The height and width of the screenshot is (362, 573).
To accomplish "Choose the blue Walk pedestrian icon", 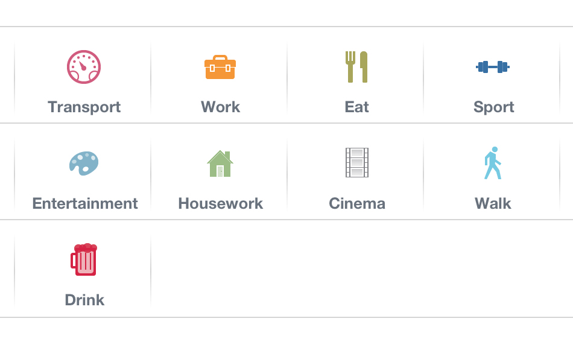I will tap(493, 163).
